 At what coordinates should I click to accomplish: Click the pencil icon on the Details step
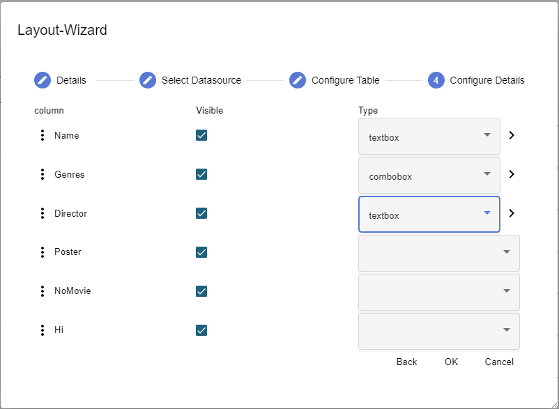coord(42,80)
